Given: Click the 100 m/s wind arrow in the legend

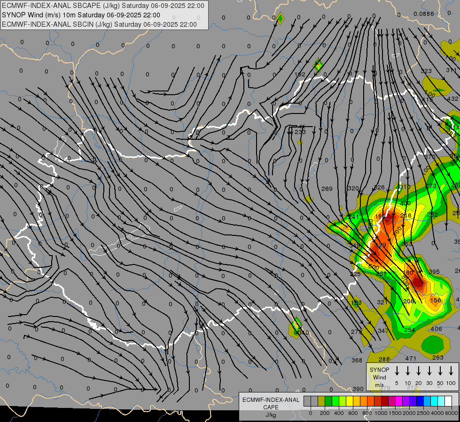Looking at the screenshot, I should tap(451, 370).
